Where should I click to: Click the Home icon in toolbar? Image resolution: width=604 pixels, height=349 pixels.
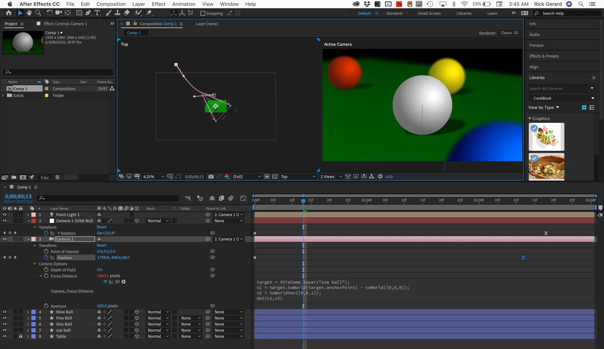[9, 13]
